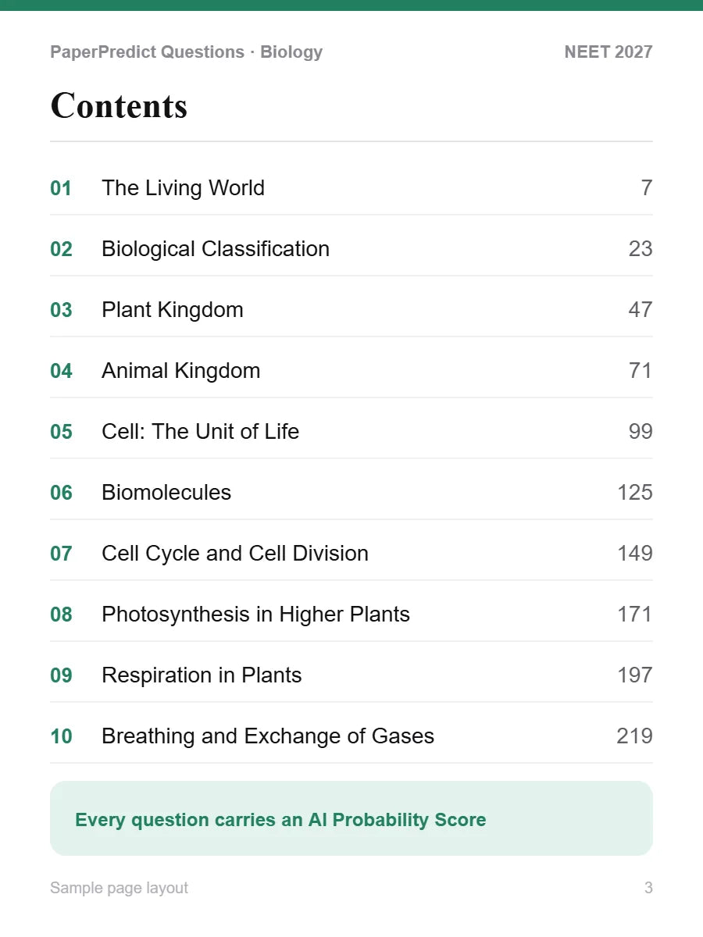Go to Animal Kingdom chapter
Viewport: 703px width, 937px height.
tap(351, 371)
